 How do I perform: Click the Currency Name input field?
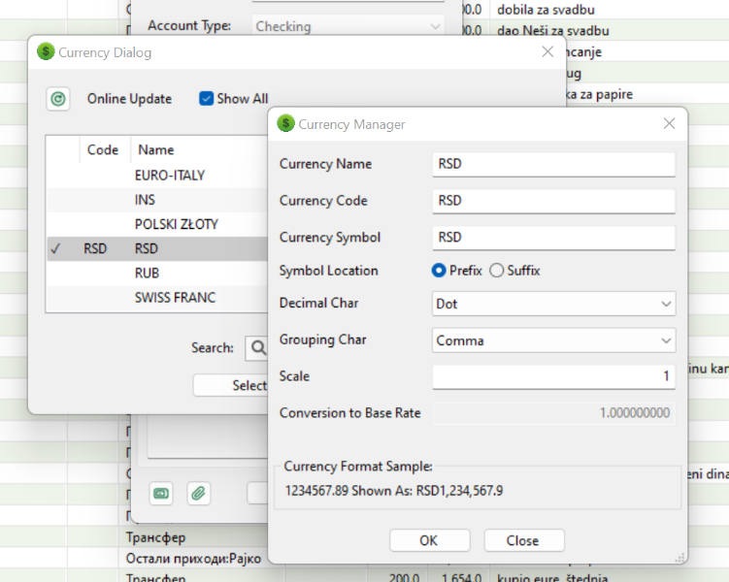(x=553, y=165)
